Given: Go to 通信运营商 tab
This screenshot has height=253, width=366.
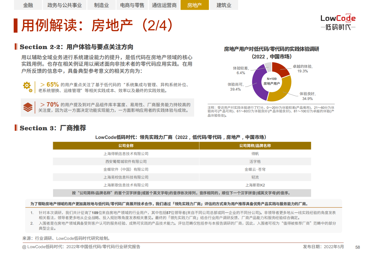Looking at the screenshot, I should [x=164, y=5].
